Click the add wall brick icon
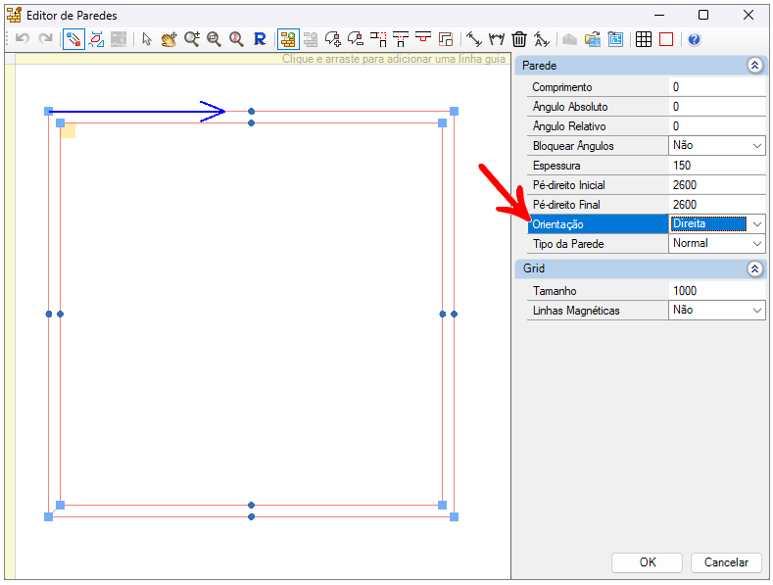The height and width of the screenshot is (585, 773). [288, 39]
